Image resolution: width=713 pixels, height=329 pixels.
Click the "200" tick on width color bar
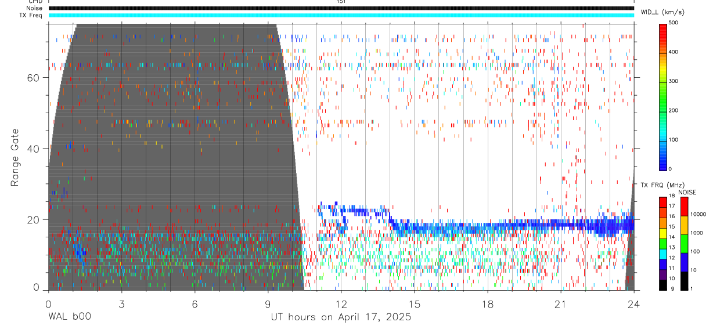click(675, 111)
